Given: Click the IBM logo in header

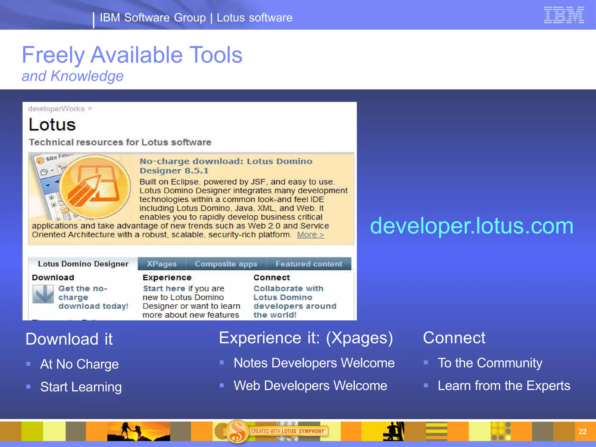Looking at the screenshot, I should pyautogui.click(x=564, y=15).
